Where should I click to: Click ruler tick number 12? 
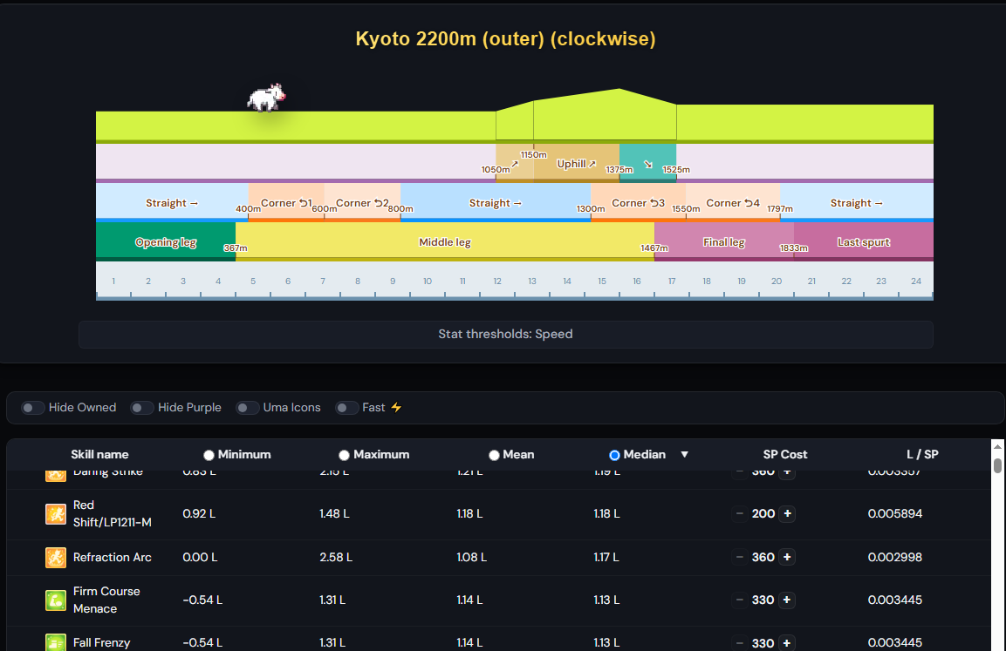click(x=497, y=281)
